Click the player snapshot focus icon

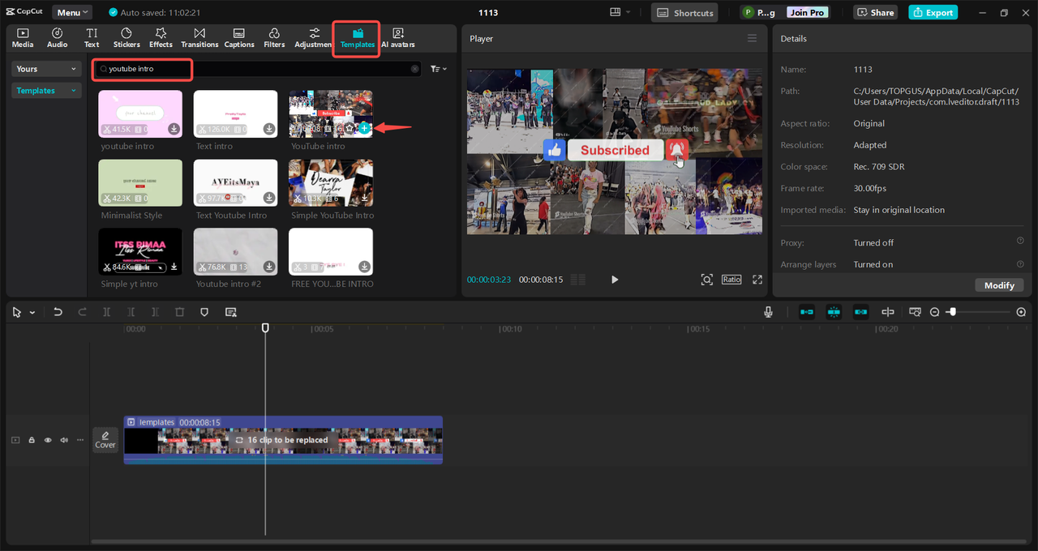pyautogui.click(x=706, y=280)
